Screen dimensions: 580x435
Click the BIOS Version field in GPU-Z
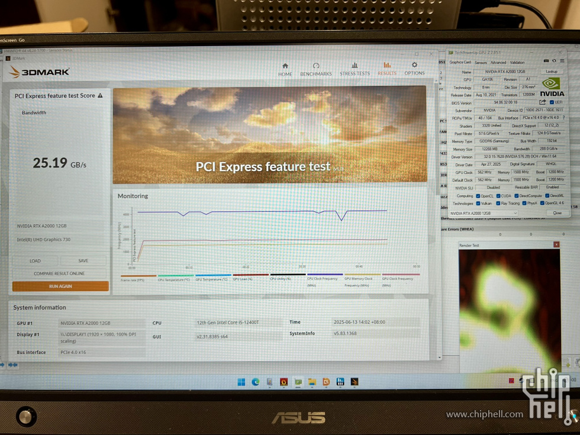click(505, 102)
